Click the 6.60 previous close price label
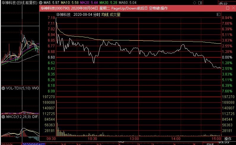The height and width of the screenshot is (145, 236). coord(51,57)
